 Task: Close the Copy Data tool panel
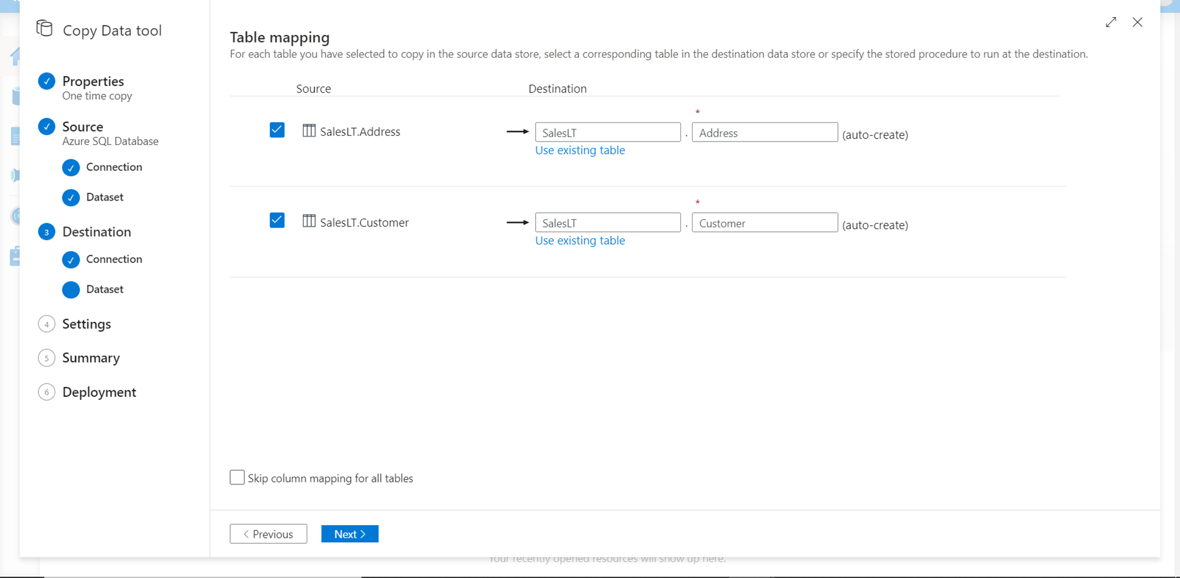(x=1138, y=22)
